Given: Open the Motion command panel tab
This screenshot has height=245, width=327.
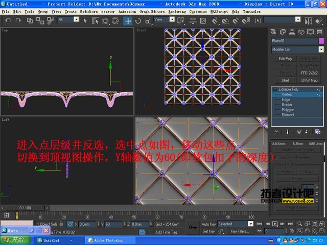Looking at the screenshot, I should 301,32.
